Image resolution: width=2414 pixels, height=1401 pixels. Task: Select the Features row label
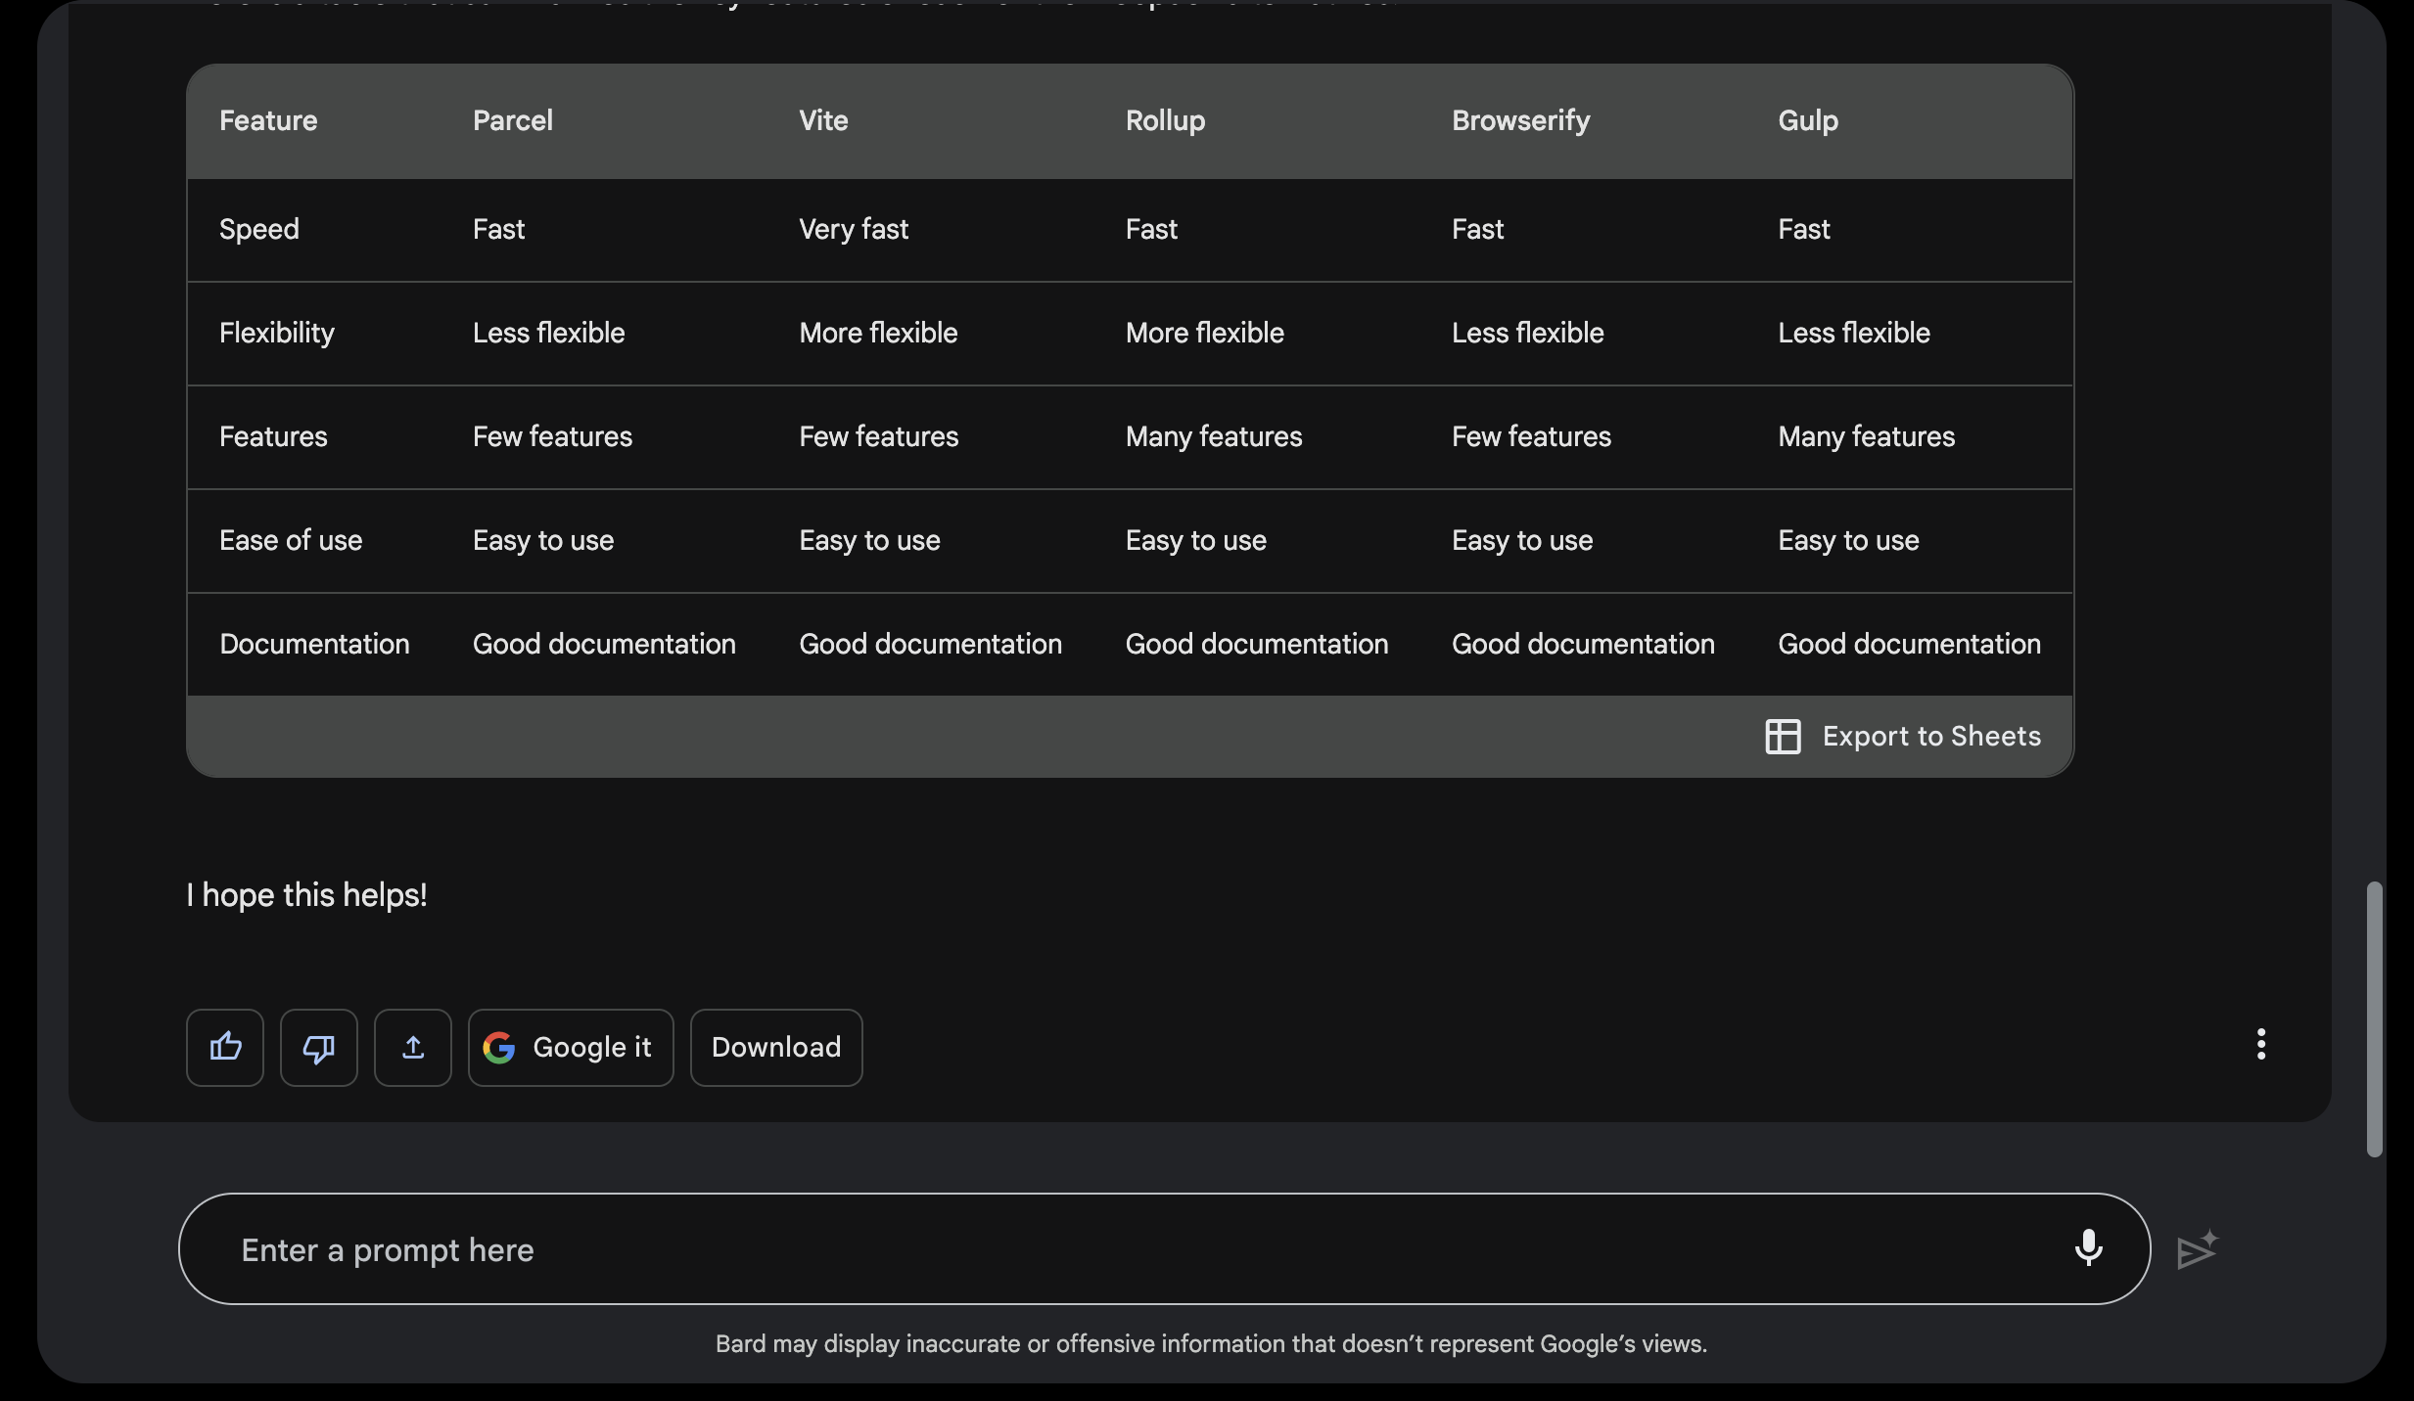pyautogui.click(x=273, y=436)
